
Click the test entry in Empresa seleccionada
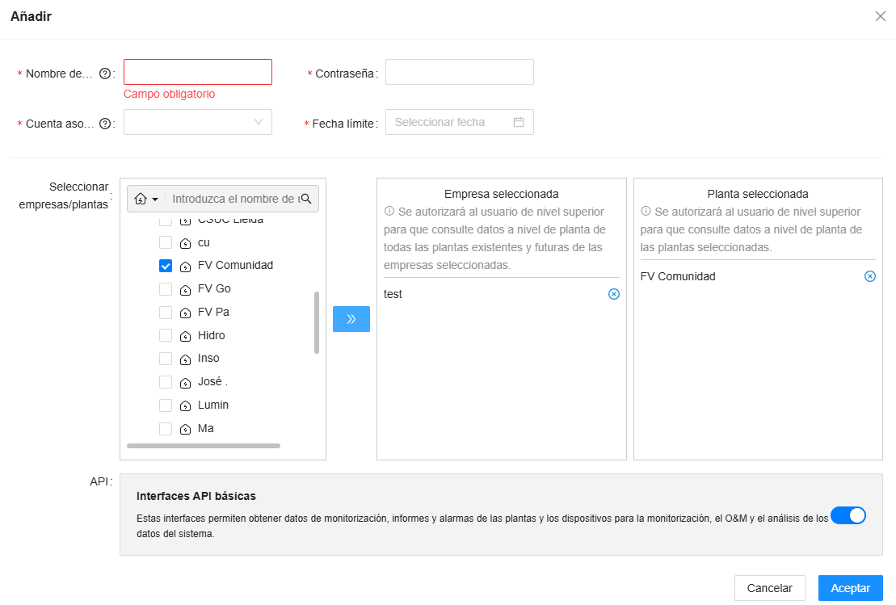pyautogui.click(x=393, y=294)
